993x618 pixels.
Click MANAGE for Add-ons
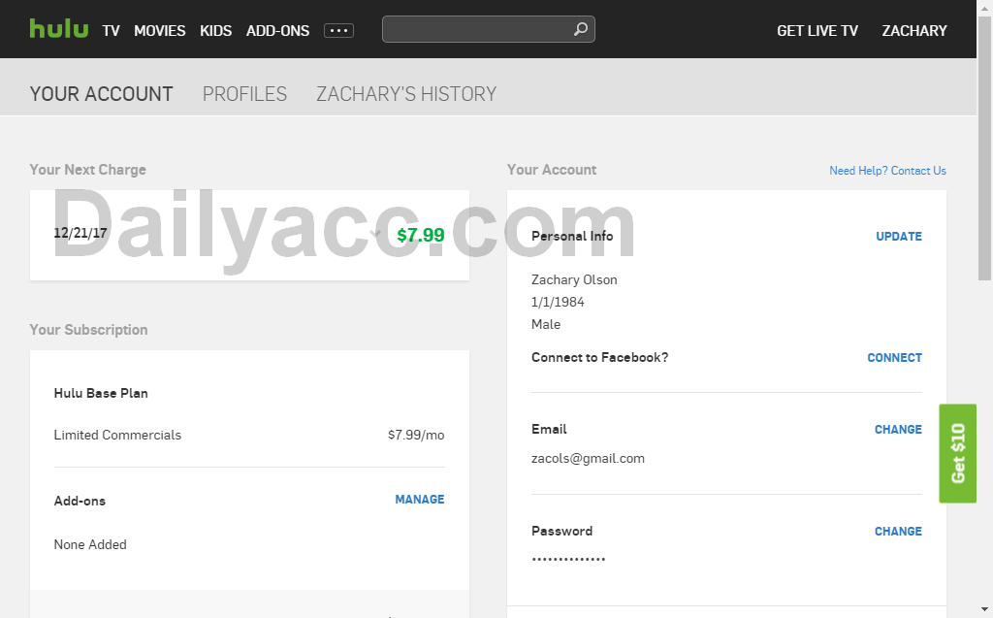[x=420, y=500]
